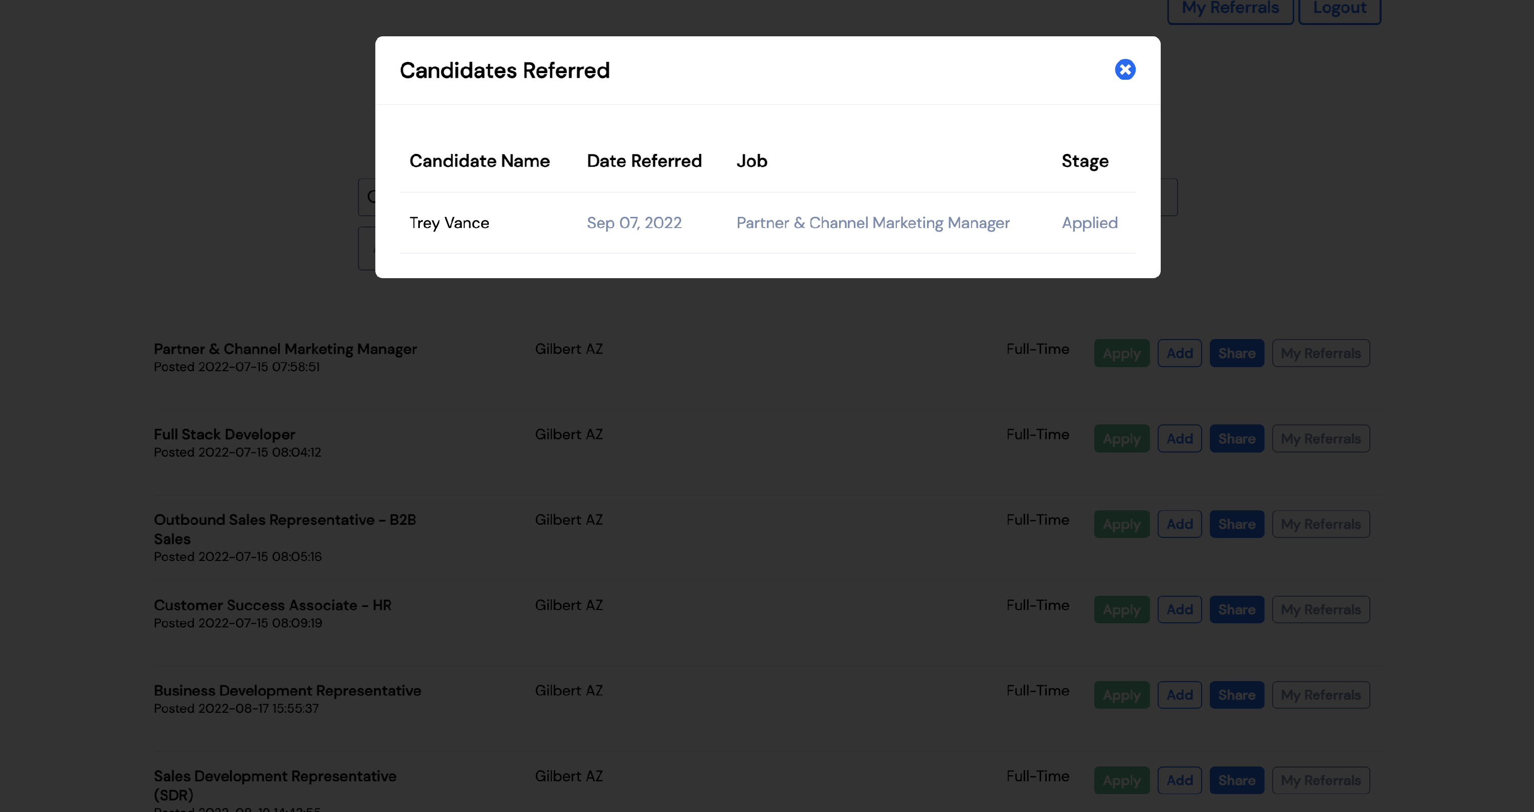This screenshot has height=812, width=1534.
Task: Close the Candidates Referred dialog
Action: pos(1125,70)
